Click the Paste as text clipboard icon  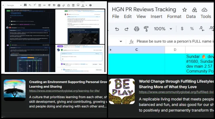[59, 5]
